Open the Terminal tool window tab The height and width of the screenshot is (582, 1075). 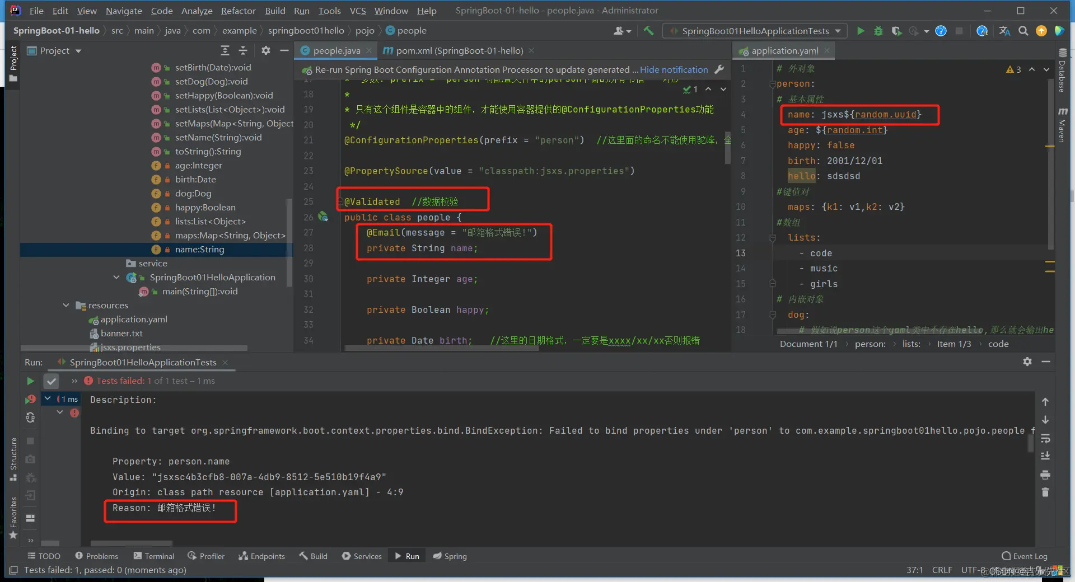pyautogui.click(x=154, y=556)
